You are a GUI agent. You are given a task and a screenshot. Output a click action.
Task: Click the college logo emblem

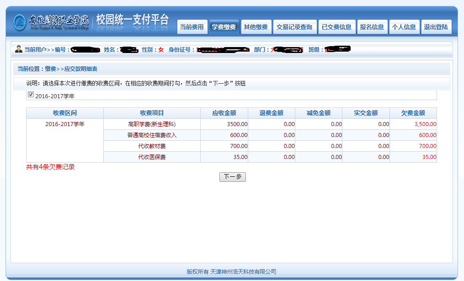click(20, 22)
